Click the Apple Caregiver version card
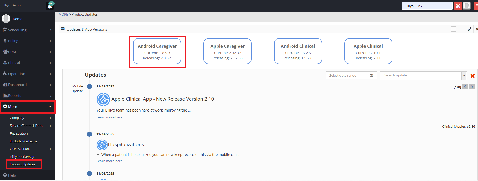The width and height of the screenshot is (478, 181). [227, 51]
